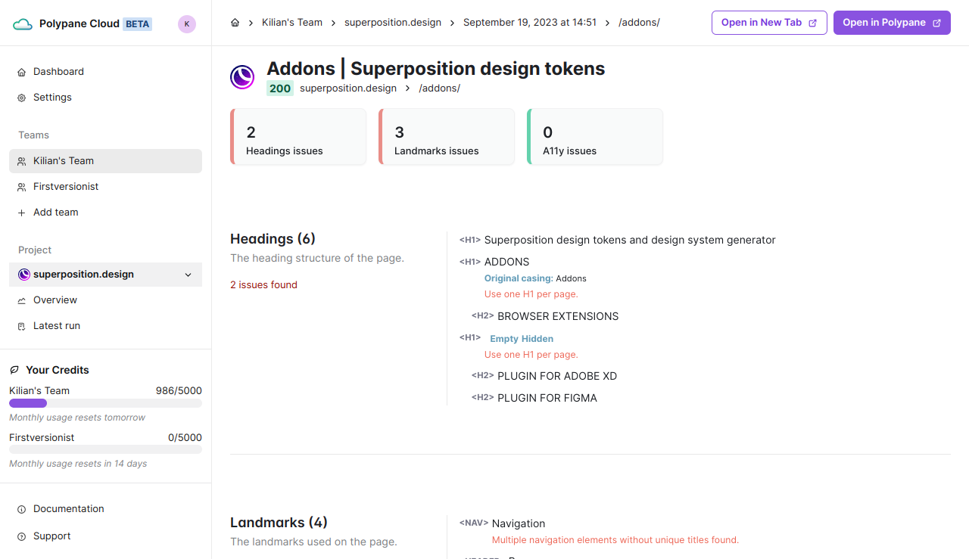Click the large Superposition site logo
Image resolution: width=969 pixels, height=559 pixels.
point(242,77)
